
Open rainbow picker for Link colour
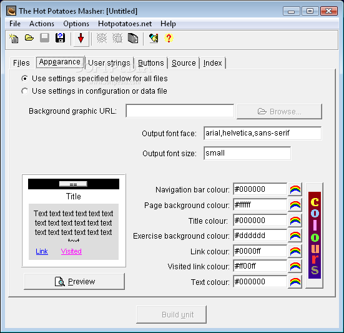pyautogui.click(x=295, y=251)
